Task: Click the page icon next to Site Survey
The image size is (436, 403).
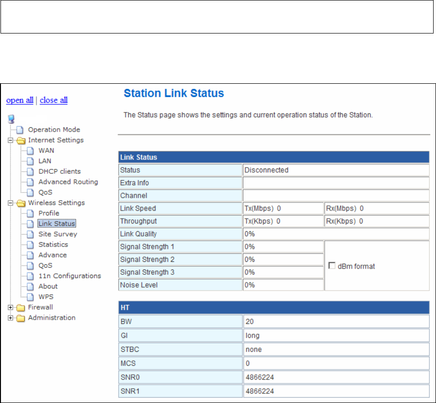Action: pos(30,235)
